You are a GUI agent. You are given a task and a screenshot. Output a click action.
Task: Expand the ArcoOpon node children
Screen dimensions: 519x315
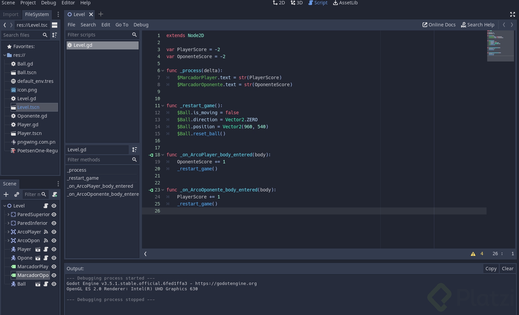pos(8,241)
